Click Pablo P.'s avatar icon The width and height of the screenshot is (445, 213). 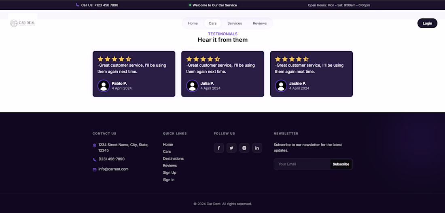coord(104,86)
